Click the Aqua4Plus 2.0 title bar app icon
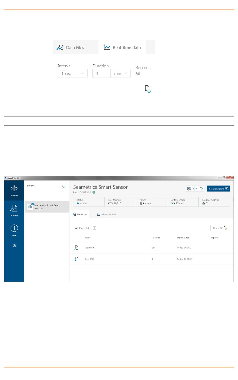Viewport: 238px width, 380px height. (6, 178)
